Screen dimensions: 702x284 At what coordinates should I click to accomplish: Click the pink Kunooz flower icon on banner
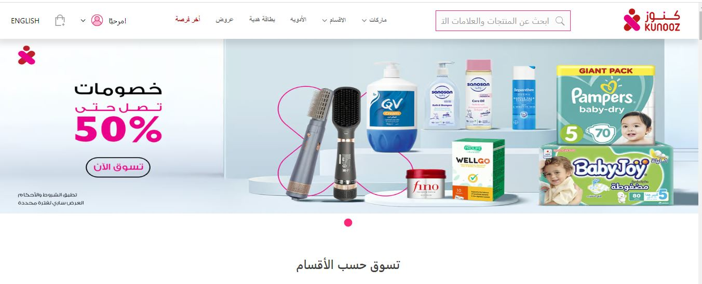click(26, 55)
